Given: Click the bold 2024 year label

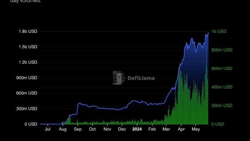Looking at the screenshot, I should point(137,129).
